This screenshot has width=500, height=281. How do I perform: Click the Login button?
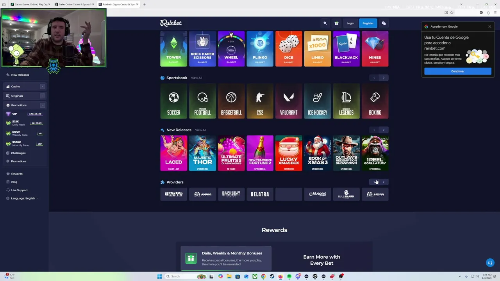pyautogui.click(x=350, y=23)
